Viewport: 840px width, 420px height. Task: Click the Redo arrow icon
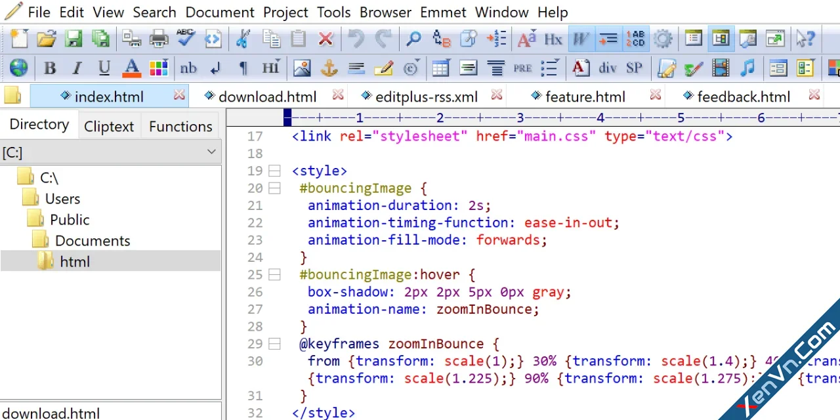click(x=383, y=39)
